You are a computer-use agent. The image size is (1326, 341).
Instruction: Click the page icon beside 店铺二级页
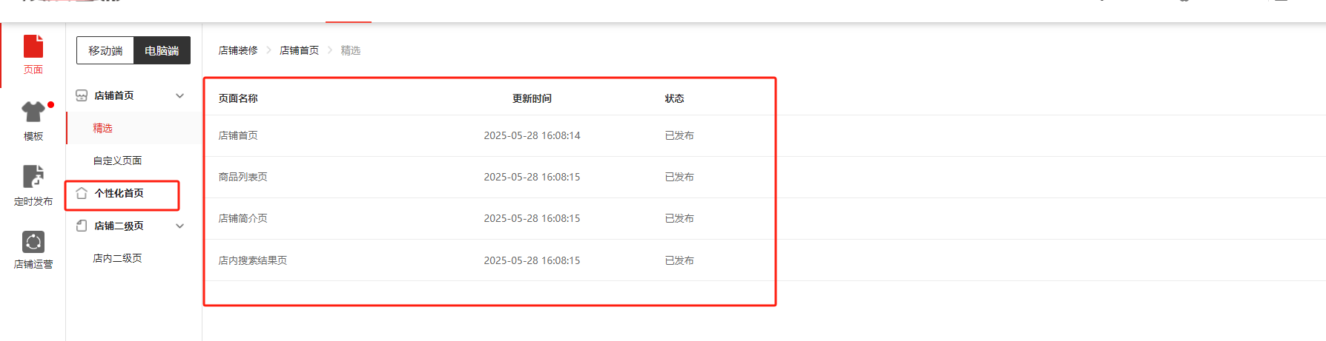82,226
